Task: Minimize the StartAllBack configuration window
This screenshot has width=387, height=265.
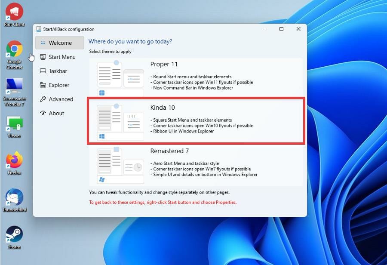Action: pos(265,29)
